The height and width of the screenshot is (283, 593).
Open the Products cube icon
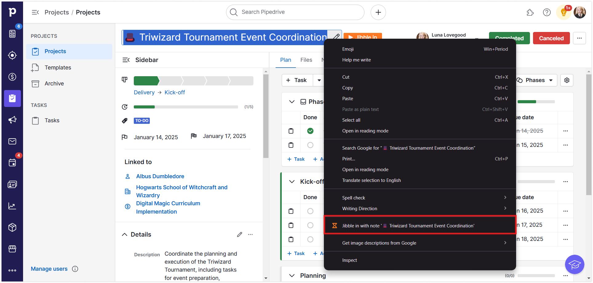[x=12, y=227]
